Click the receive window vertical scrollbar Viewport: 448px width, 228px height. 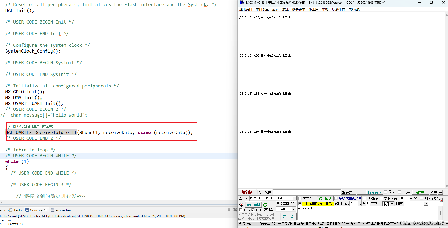tap(447, 100)
